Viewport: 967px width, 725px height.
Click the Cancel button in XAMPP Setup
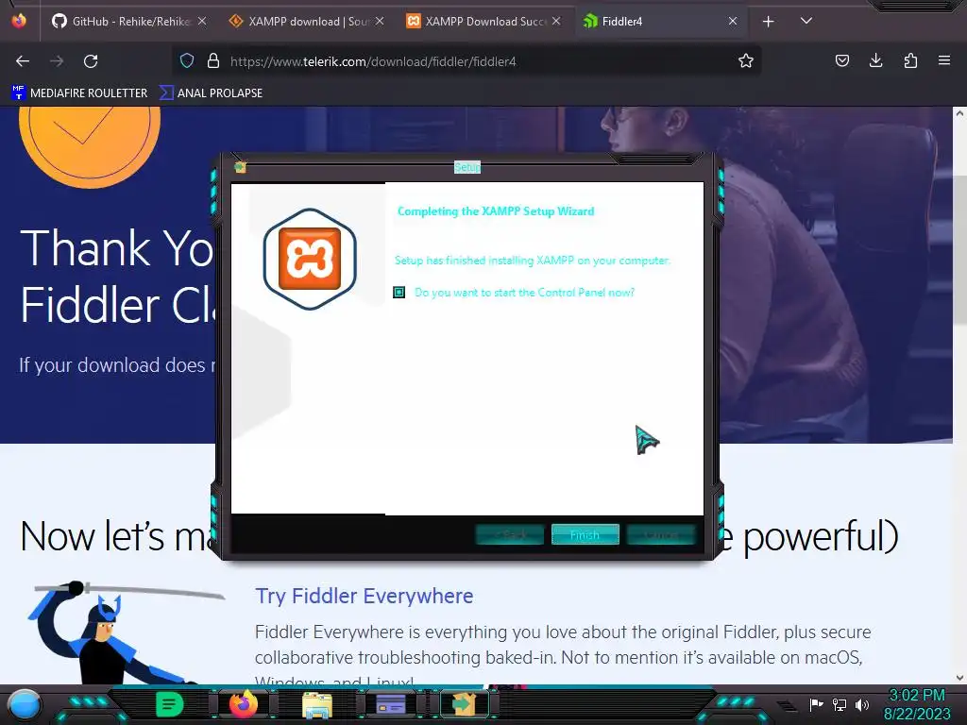pyautogui.click(x=660, y=534)
